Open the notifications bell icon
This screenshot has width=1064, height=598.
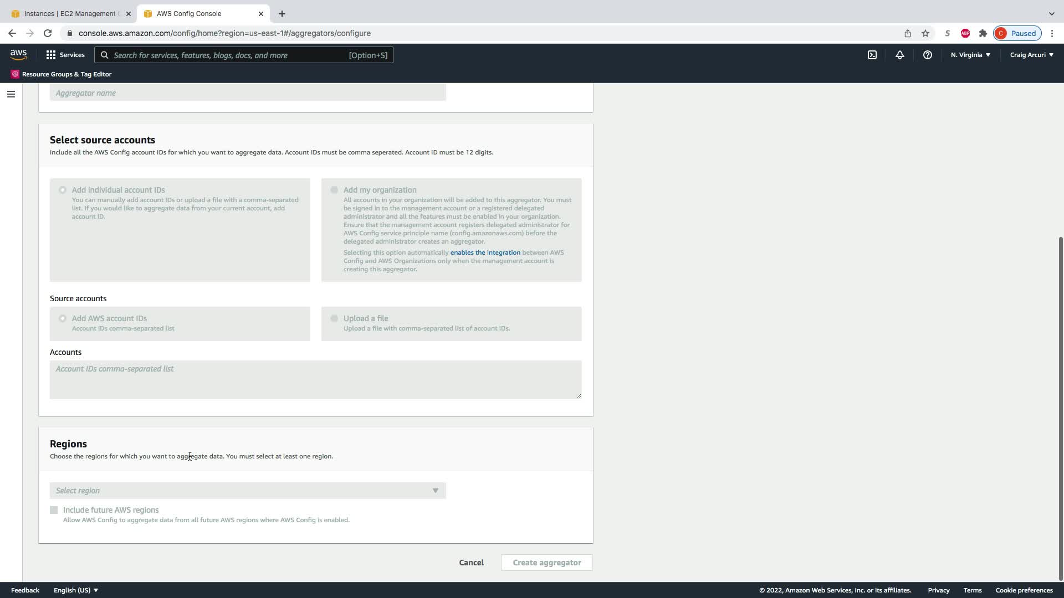click(x=899, y=55)
